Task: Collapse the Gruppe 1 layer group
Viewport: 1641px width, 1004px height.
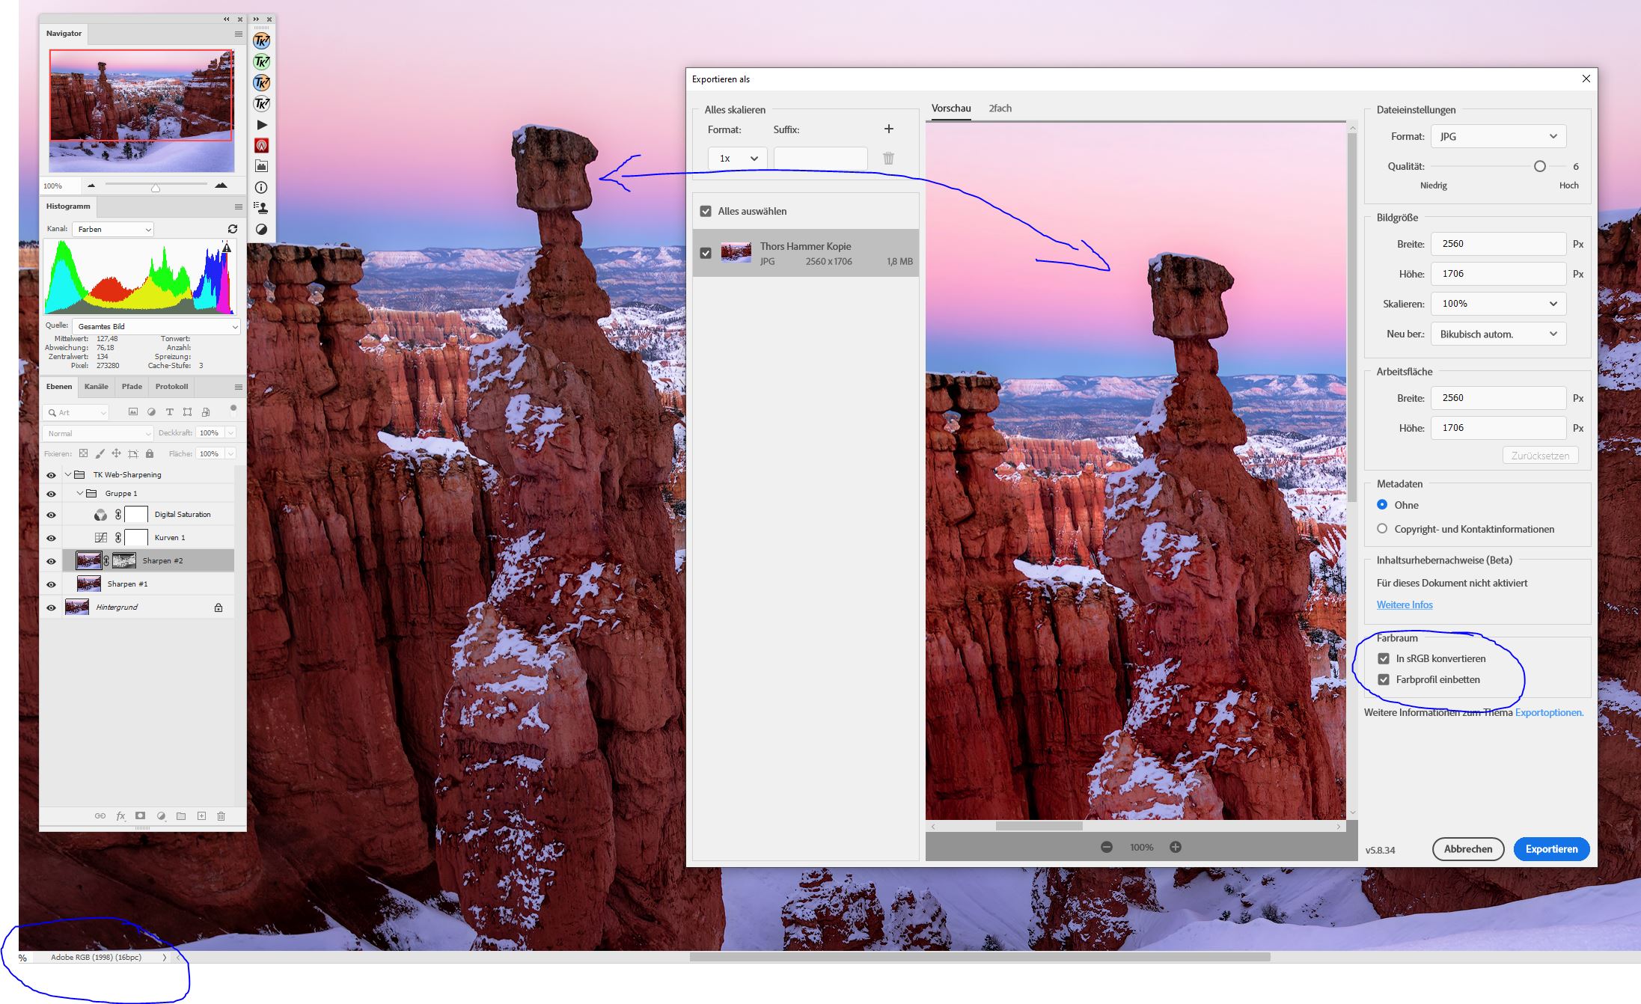Action: [x=80, y=493]
